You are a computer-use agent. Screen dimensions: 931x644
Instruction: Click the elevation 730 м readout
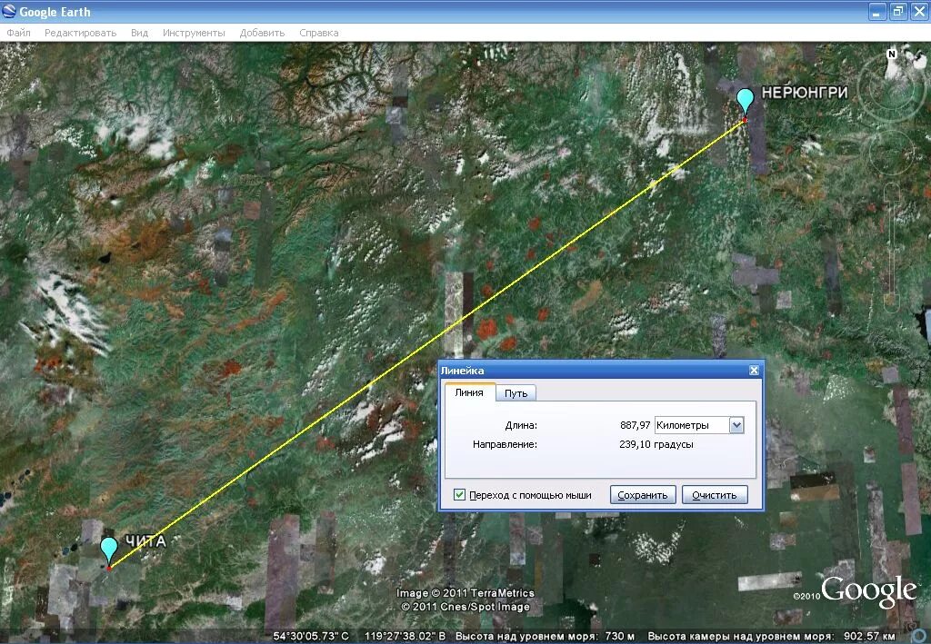[619, 637]
